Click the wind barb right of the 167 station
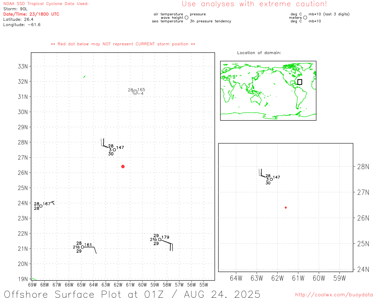The image size is (373, 298). 52,203
